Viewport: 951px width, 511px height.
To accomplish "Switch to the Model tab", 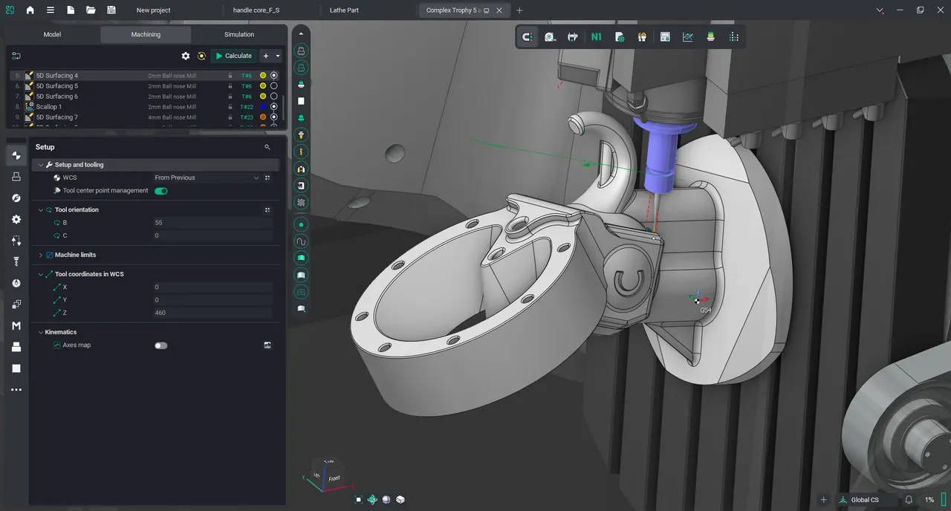I will click(x=52, y=34).
